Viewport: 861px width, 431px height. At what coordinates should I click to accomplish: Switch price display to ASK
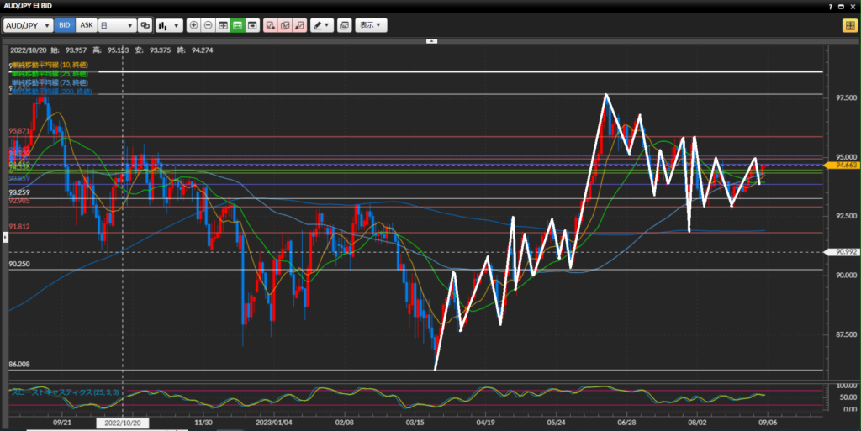pyautogui.click(x=86, y=25)
